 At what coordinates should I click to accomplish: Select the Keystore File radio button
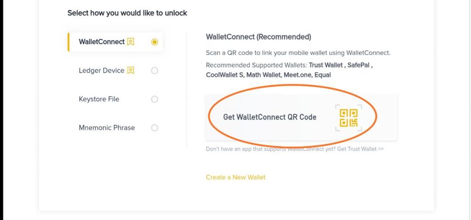155,99
